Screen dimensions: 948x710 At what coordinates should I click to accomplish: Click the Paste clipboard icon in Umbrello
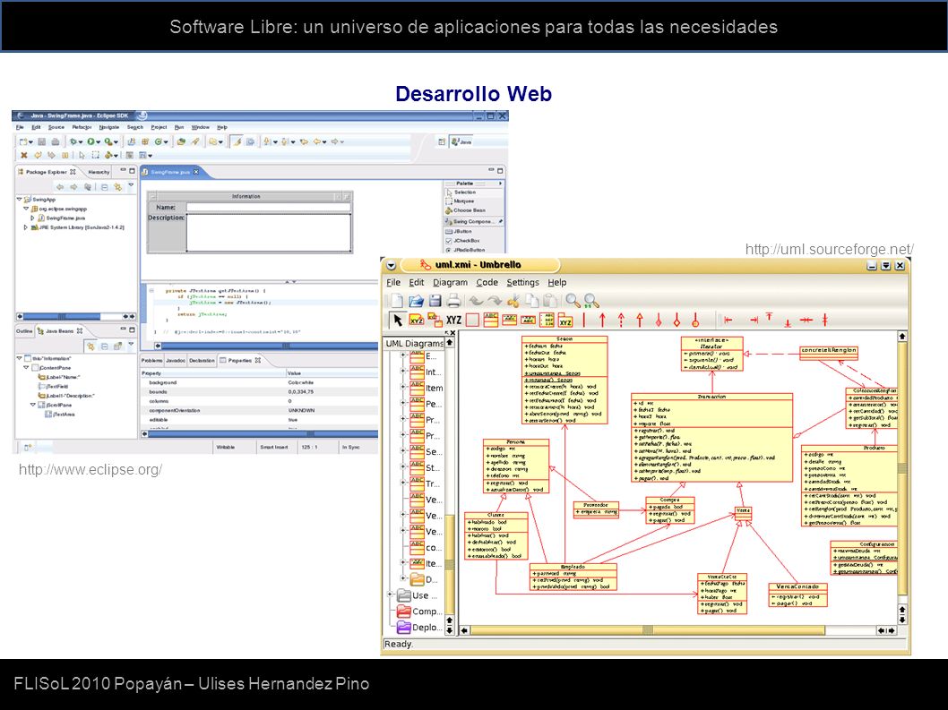point(549,300)
